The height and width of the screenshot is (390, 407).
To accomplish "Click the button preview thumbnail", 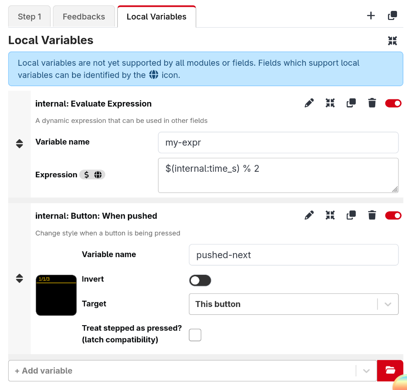I will pos(56,295).
